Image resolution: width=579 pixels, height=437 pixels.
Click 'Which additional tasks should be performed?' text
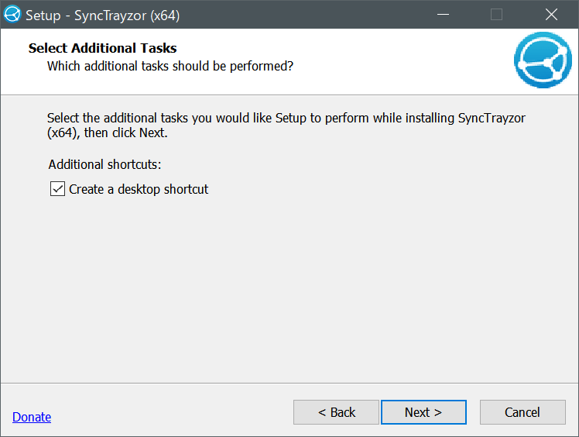170,66
